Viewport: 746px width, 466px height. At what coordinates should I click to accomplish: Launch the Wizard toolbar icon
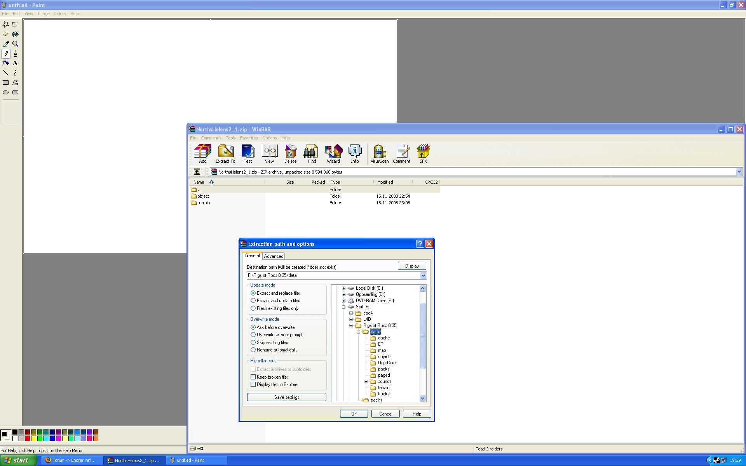[x=333, y=153]
